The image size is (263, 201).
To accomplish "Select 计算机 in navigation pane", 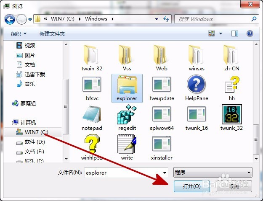I will (x=24, y=122).
